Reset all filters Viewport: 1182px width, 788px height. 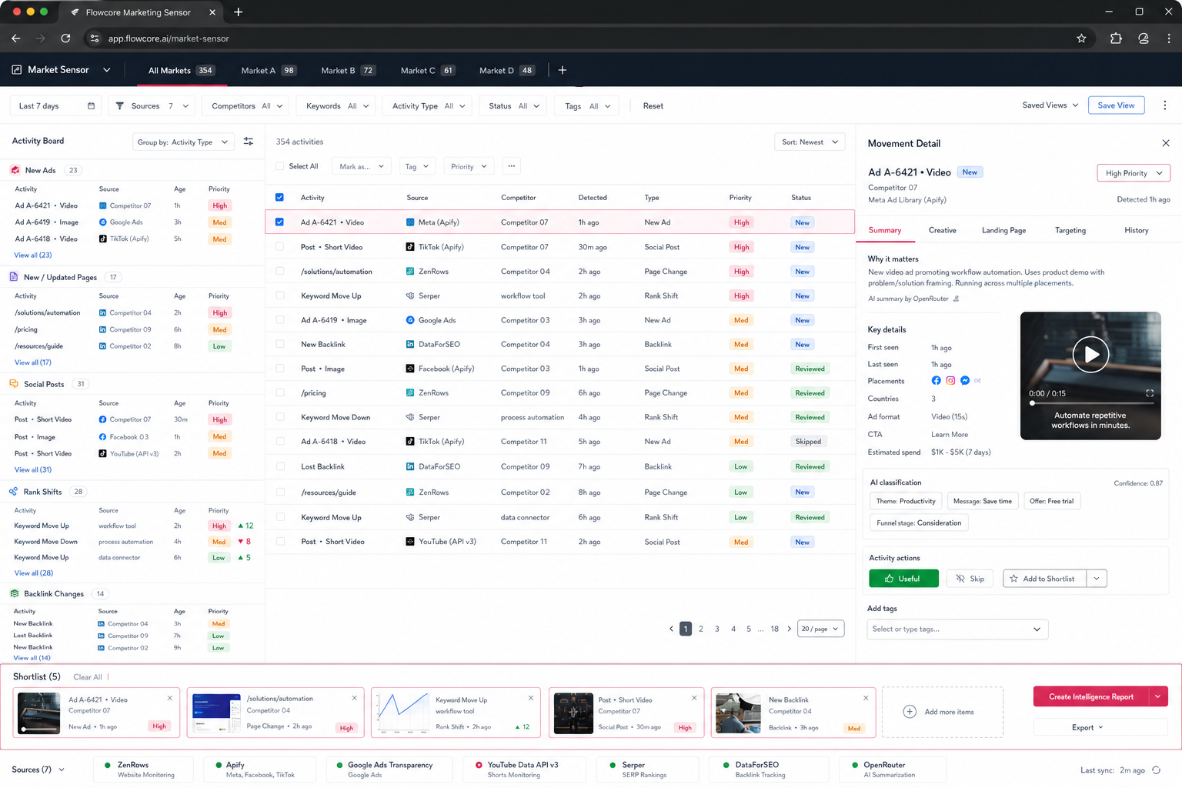tap(653, 106)
